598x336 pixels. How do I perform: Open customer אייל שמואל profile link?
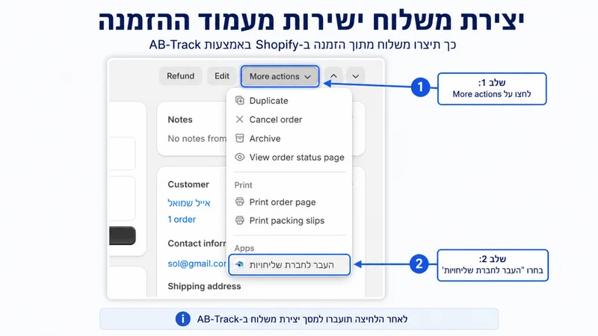[189, 203]
